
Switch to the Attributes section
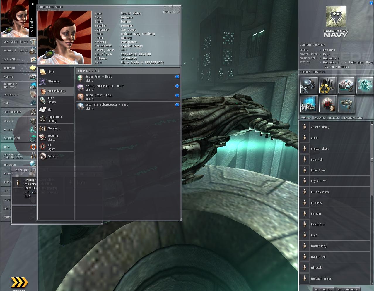tap(56, 81)
